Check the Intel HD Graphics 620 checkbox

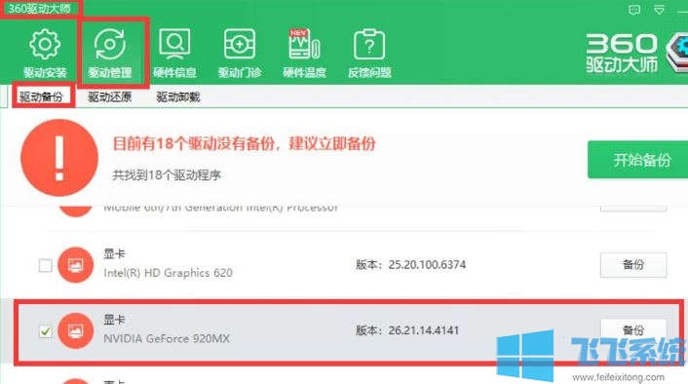[x=45, y=265]
